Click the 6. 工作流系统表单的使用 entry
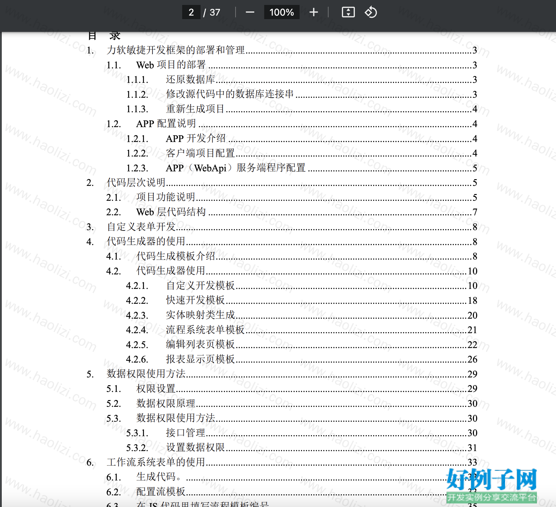The height and width of the screenshot is (507, 556). (x=282, y=462)
